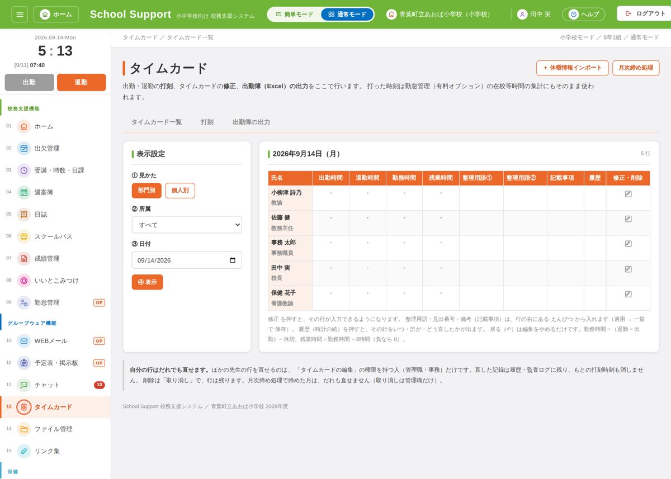Open リンク集 chain link icon
671x479 pixels.
point(23,451)
